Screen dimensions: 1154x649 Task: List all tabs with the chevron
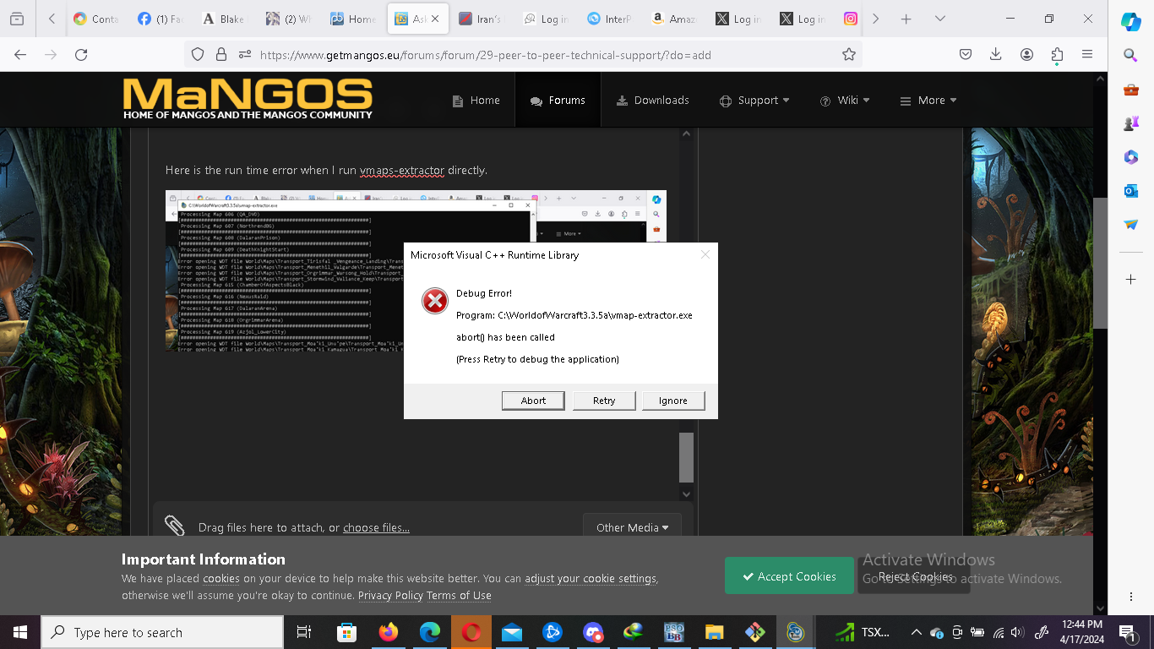[940, 19]
